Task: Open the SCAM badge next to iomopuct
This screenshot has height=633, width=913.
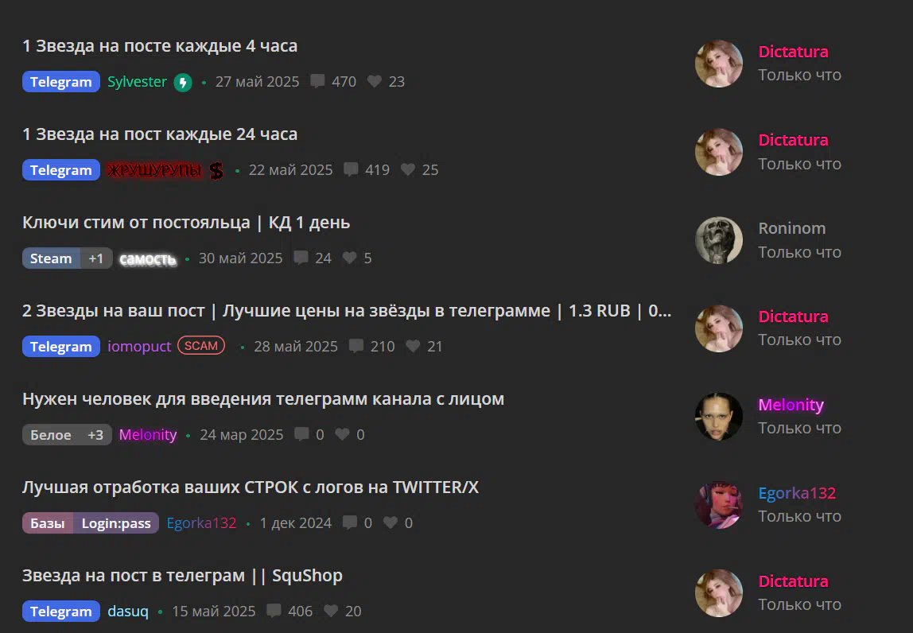Action: (201, 345)
